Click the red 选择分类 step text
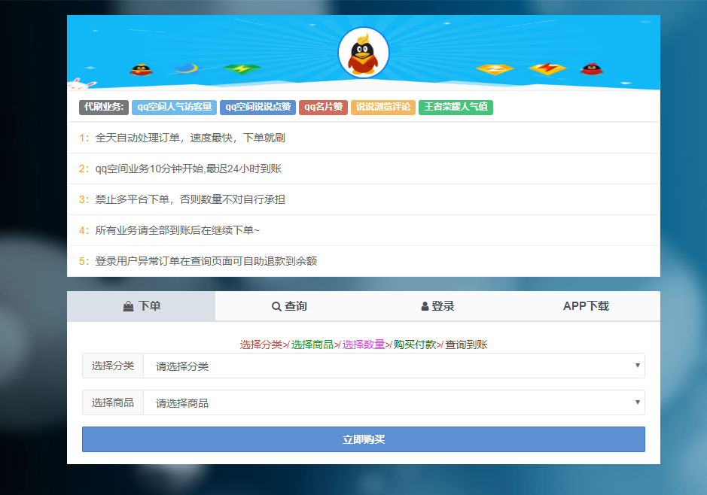This screenshot has height=495, width=707. (x=261, y=345)
